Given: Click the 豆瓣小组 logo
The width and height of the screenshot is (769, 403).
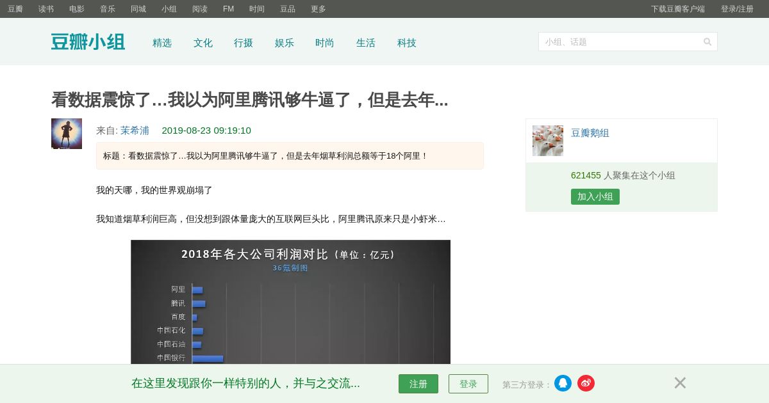Looking at the screenshot, I should click(x=88, y=42).
